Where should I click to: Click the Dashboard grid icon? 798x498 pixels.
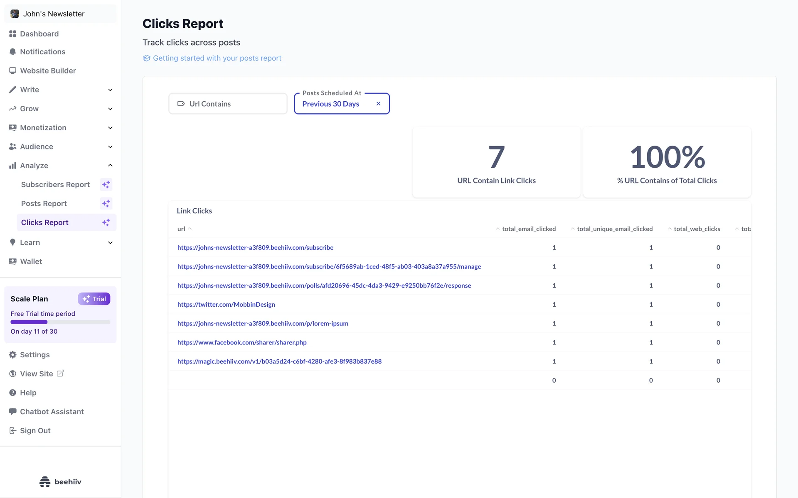point(12,34)
